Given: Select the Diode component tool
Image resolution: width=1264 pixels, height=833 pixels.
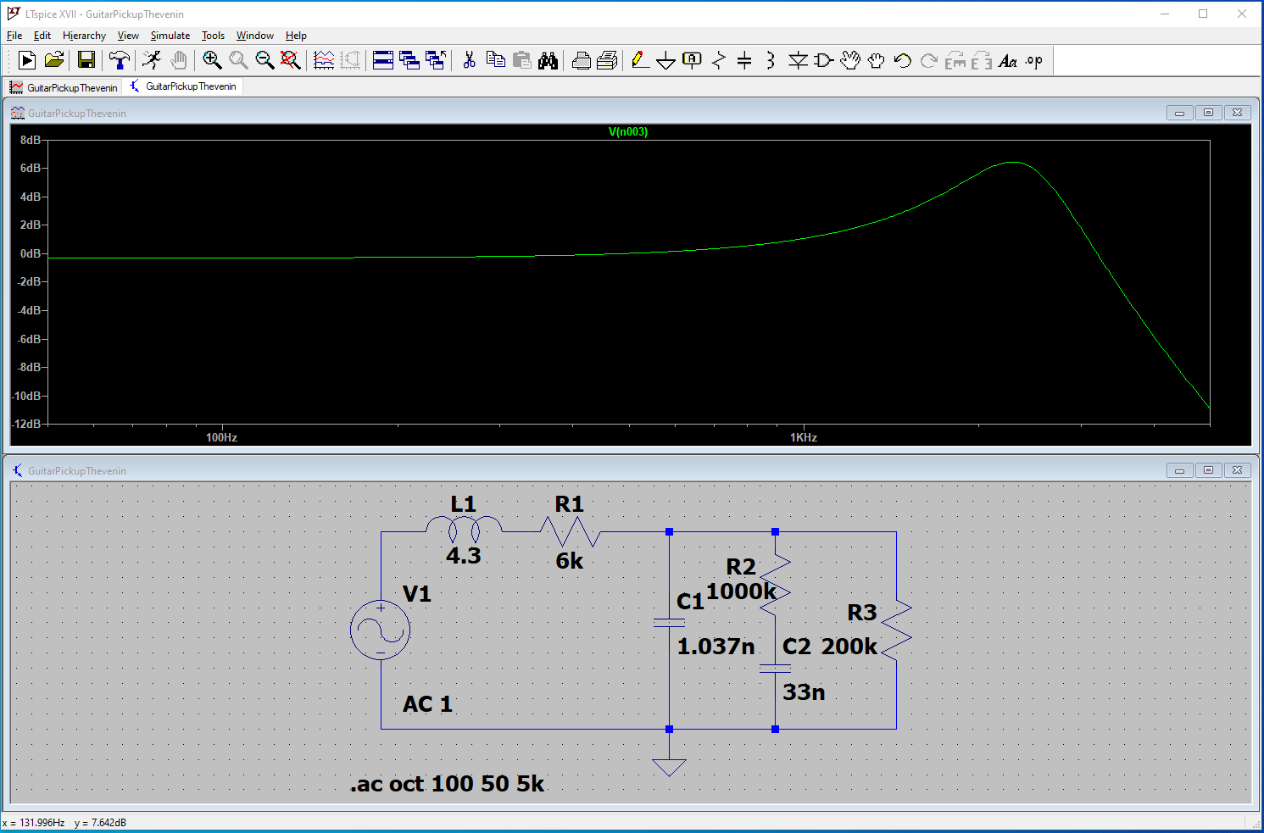Looking at the screenshot, I should tap(798, 60).
